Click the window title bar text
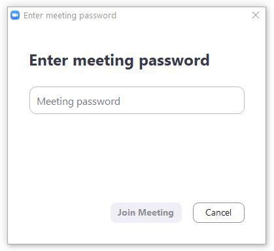Viewport: 274px width, 251px height. pos(70,16)
